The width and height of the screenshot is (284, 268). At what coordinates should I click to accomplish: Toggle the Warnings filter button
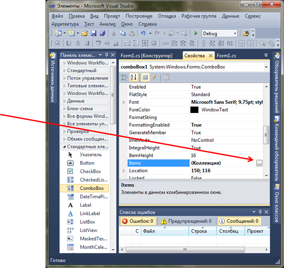tap(186, 221)
